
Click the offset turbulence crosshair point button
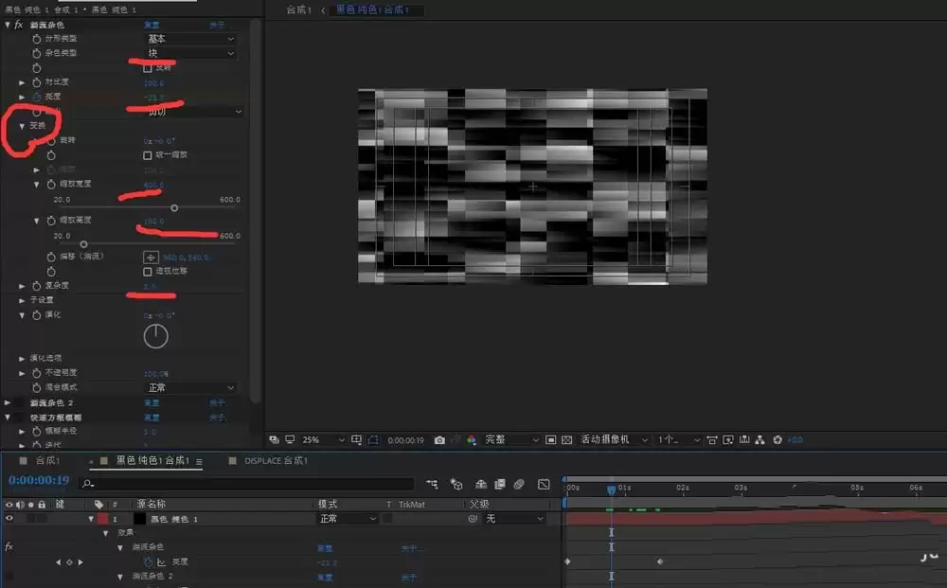point(151,258)
